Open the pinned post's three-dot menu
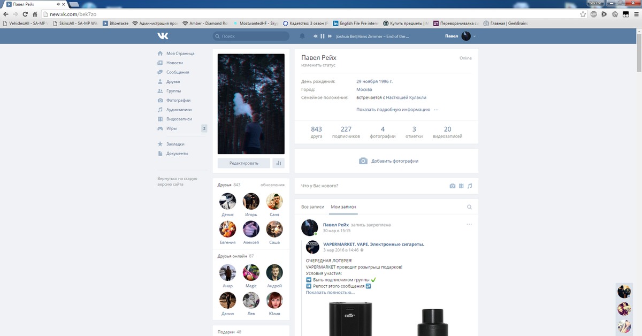The image size is (642, 336). coord(469,224)
